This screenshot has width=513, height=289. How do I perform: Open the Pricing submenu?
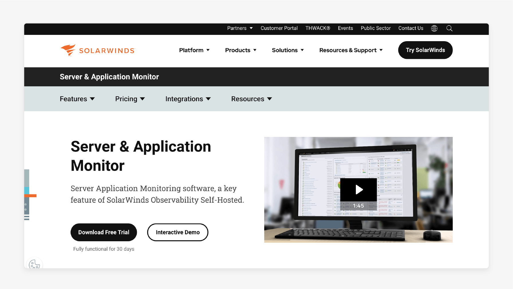coord(130,99)
